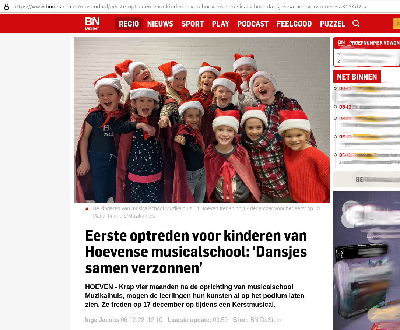
Task: Select second 06-12 item circle marker
Action: [x=335, y=106]
